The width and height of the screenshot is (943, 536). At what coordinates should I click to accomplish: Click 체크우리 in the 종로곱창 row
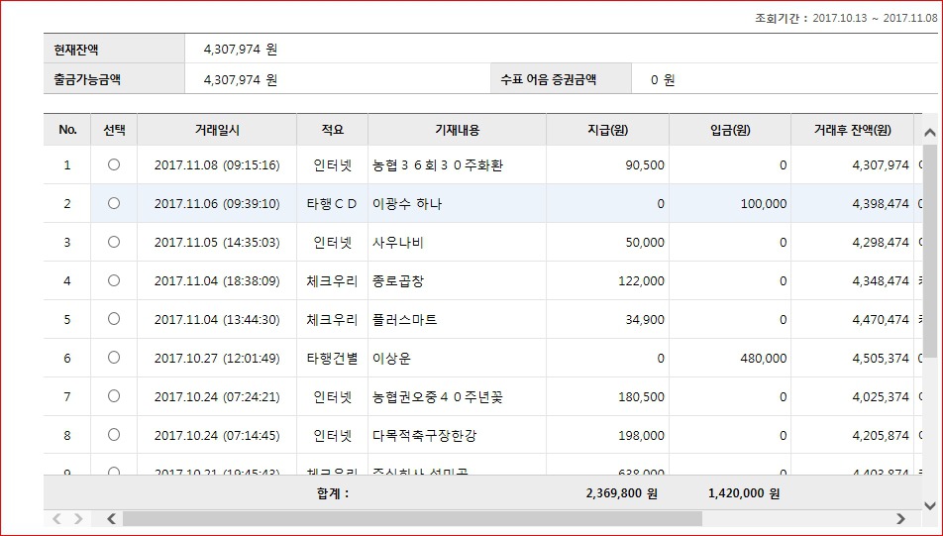332,281
